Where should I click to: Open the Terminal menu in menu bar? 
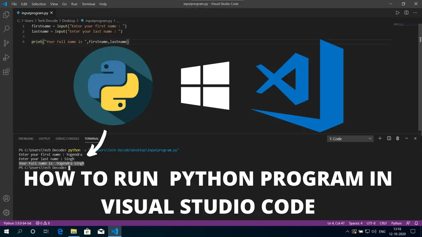point(88,4)
